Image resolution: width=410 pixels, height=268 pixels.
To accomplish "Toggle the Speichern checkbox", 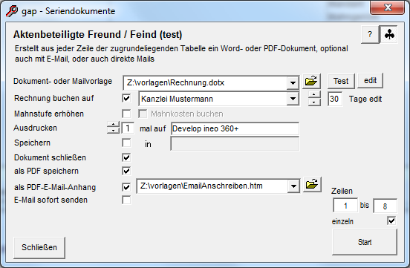I will (x=126, y=143).
